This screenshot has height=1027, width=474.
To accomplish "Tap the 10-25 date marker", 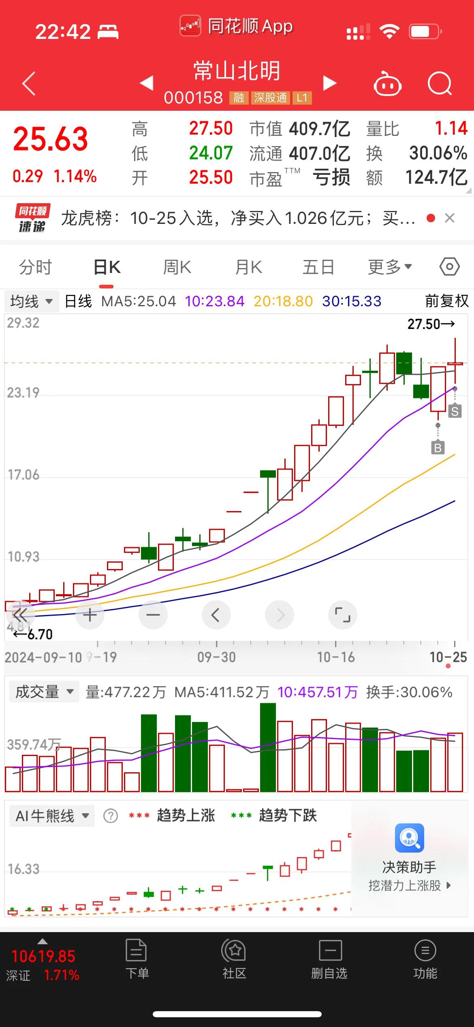I will 448,657.
